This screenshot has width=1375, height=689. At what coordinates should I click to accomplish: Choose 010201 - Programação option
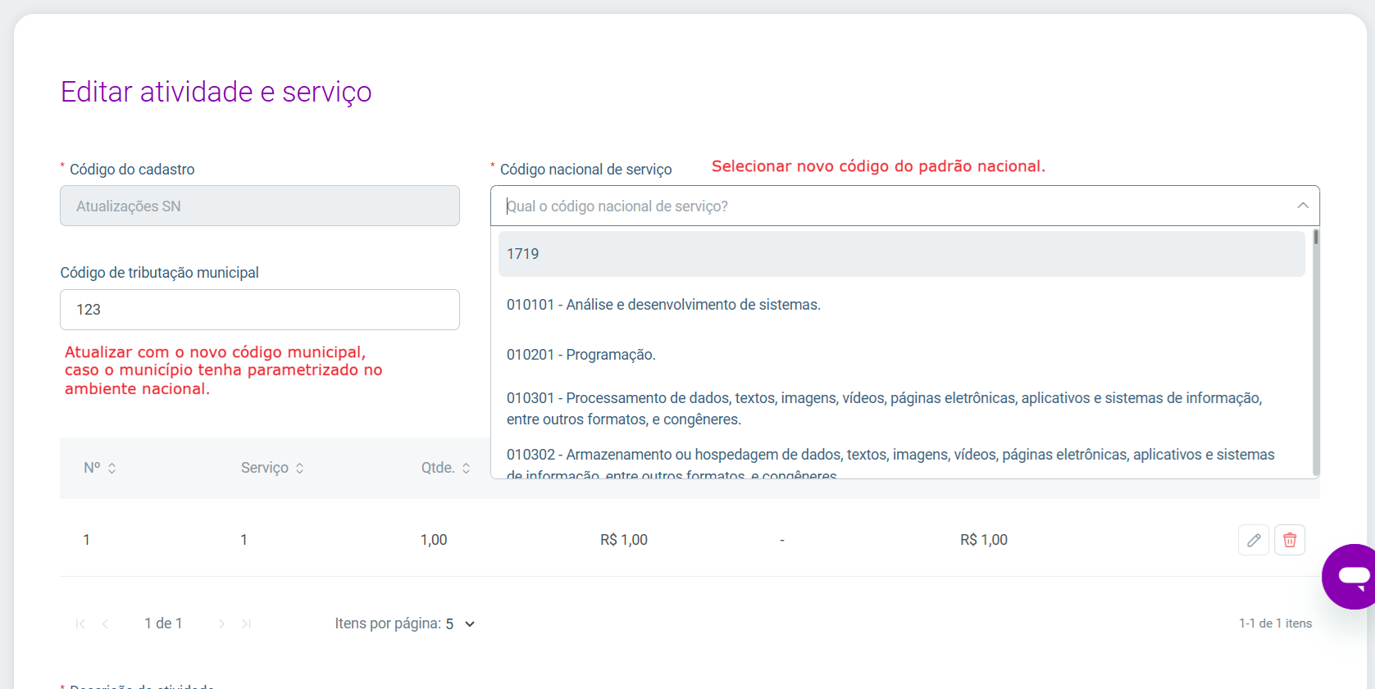pos(902,355)
